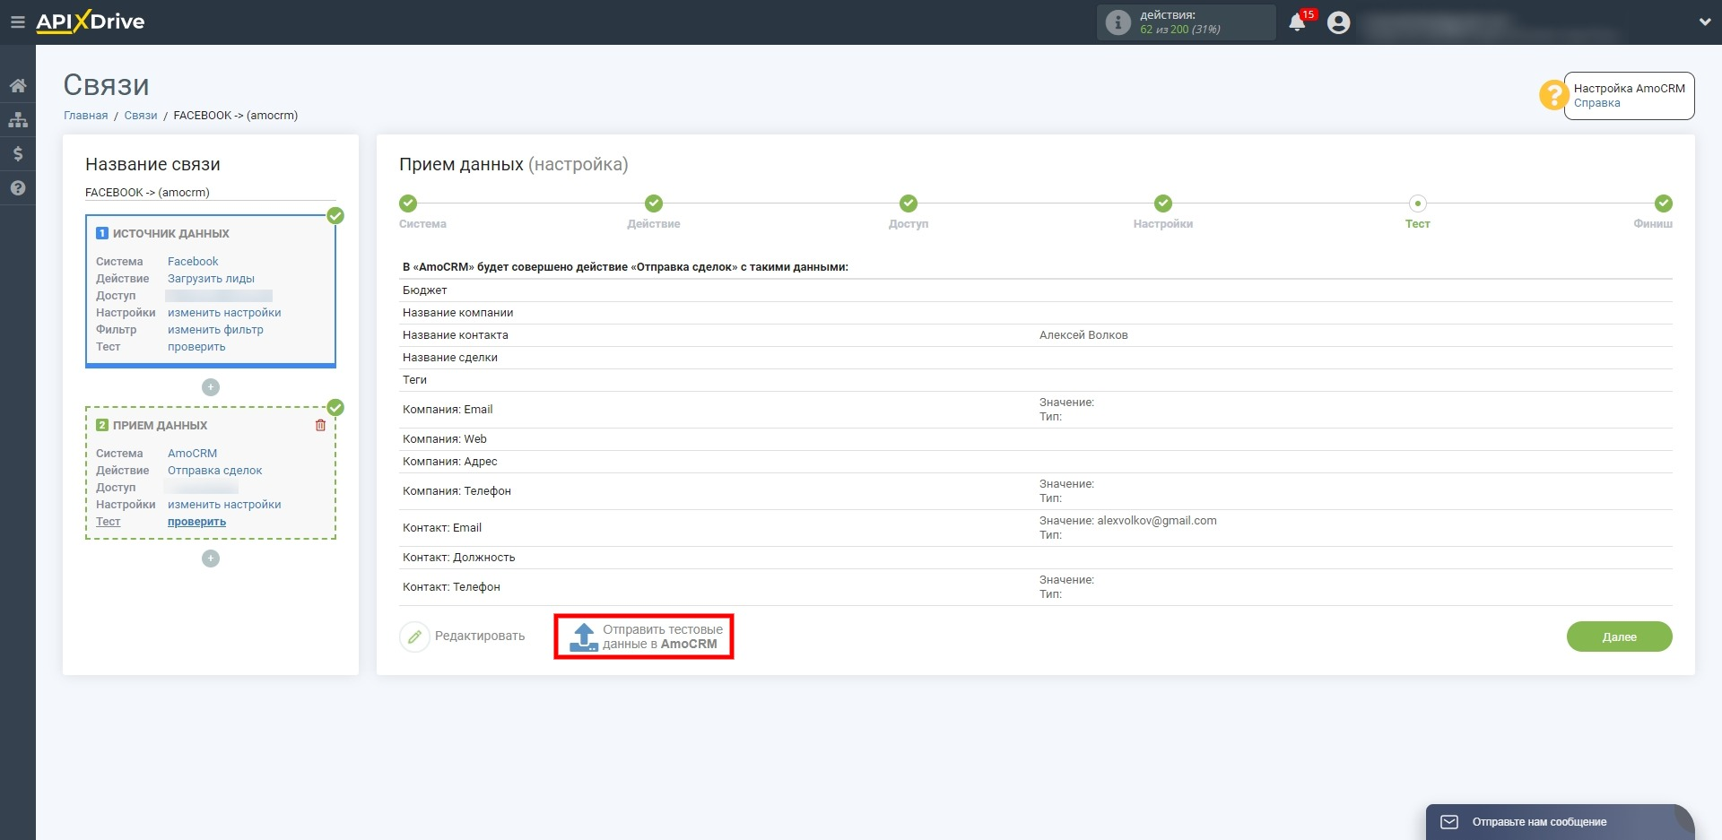Open the home sidebar icon

[18, 86]
